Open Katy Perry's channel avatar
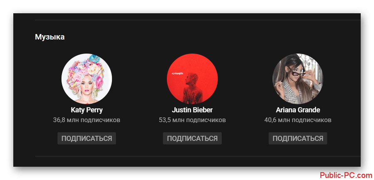Image resolution: width=374 pixels, height=180 pixels. [86, 79]
